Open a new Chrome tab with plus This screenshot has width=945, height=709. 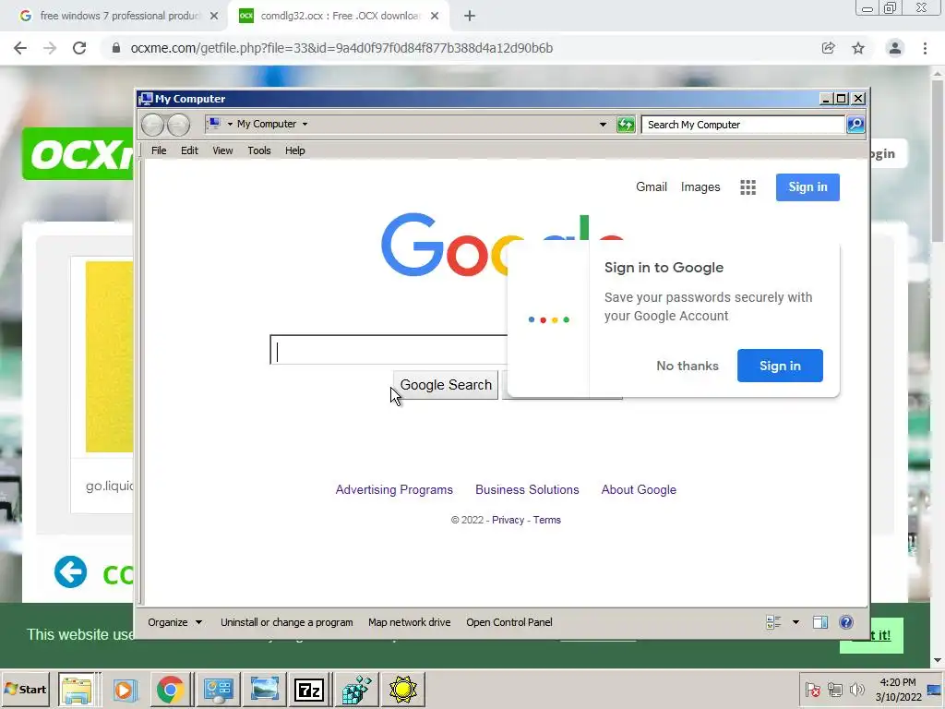[470, 16]
